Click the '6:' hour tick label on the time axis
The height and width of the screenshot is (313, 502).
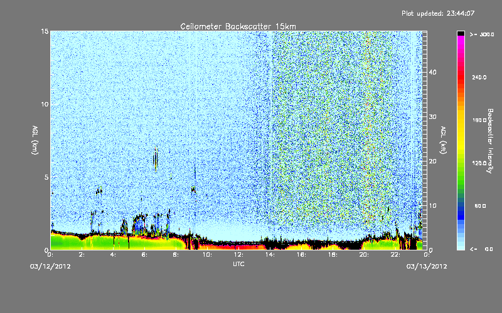[145, 255]
